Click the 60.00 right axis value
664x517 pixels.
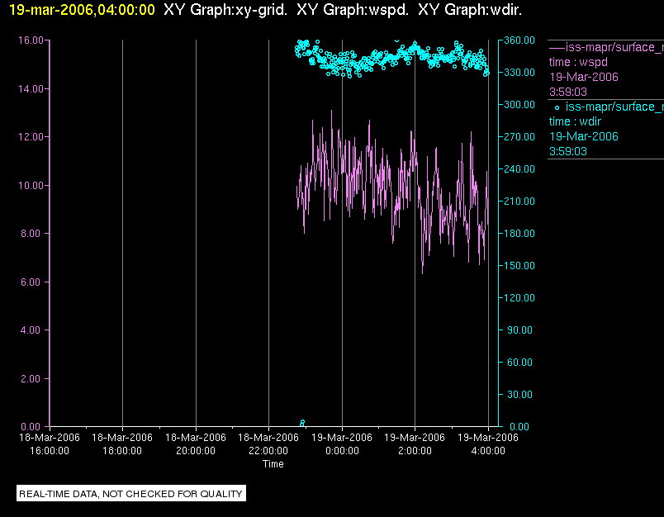(519, 363)
